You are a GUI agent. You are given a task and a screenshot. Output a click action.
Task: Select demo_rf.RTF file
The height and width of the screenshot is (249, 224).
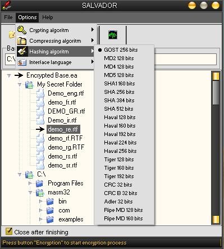pyautogui.click(x=65, y=138)
